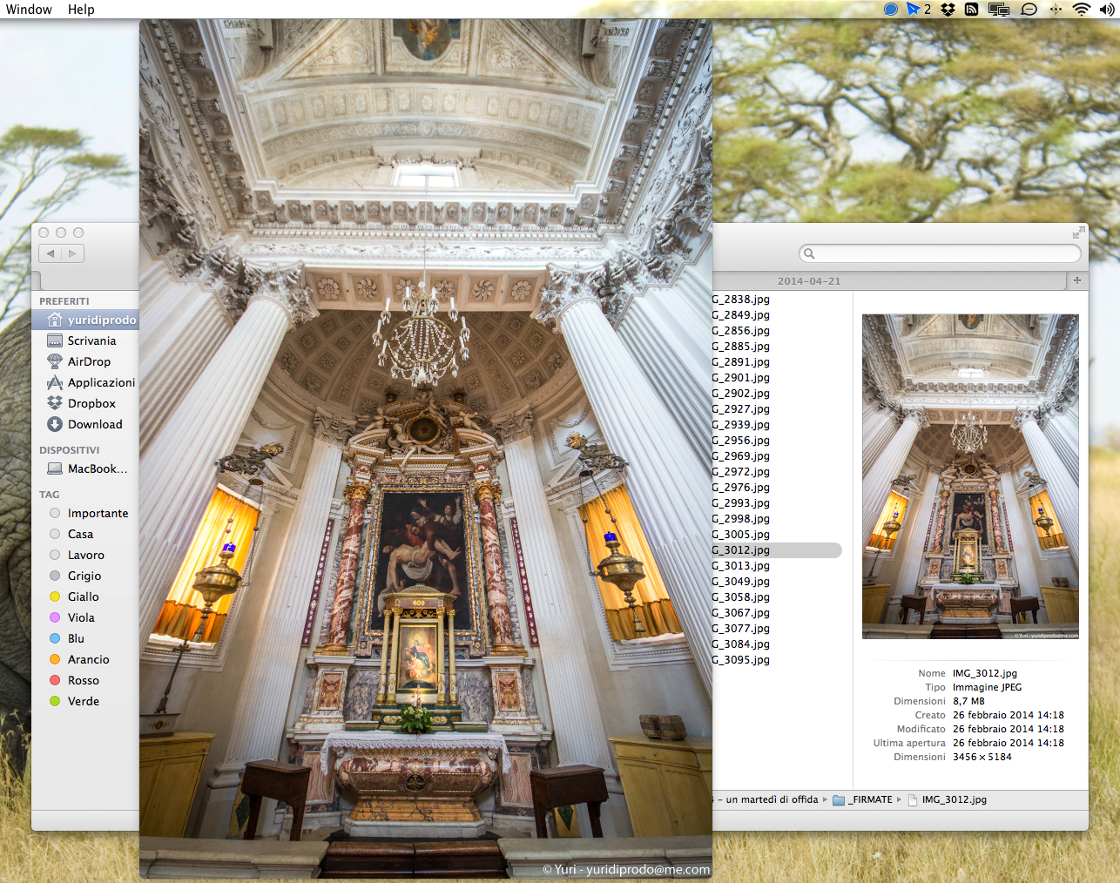1120x883 pixels.
Task: Open Applicazioni in the sidebar
Action: click(101, 382)
